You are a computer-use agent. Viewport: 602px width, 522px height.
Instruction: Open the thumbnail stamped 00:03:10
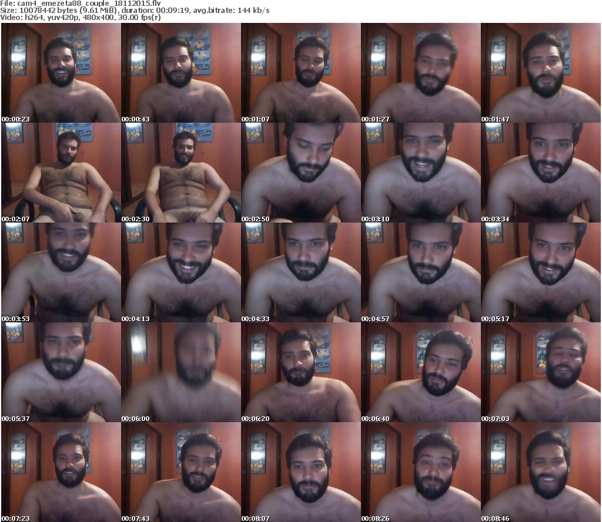coord(421,173)
